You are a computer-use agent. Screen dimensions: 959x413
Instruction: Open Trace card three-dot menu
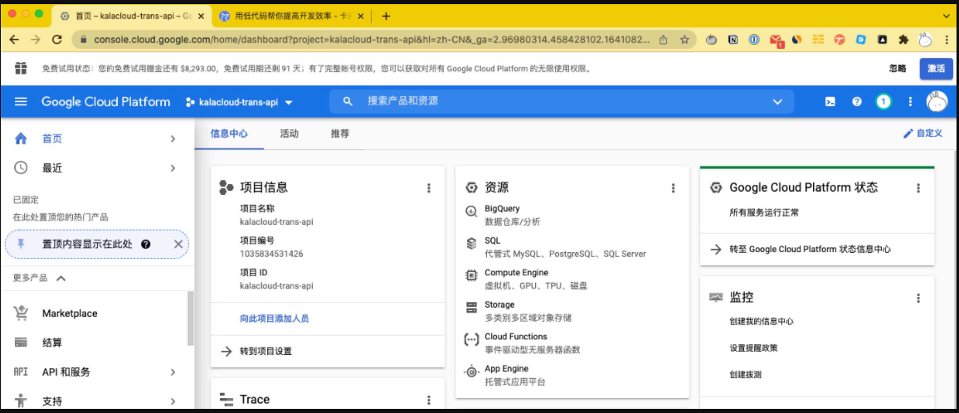(x=429, y=401)
